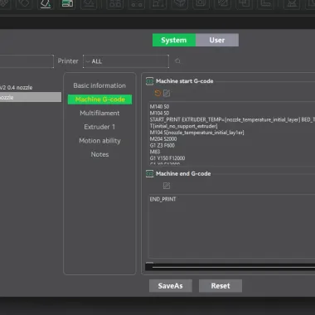The height and width of the screenshot is (315, 315).
Task: Open the Notes section
Action: (99, 154)
